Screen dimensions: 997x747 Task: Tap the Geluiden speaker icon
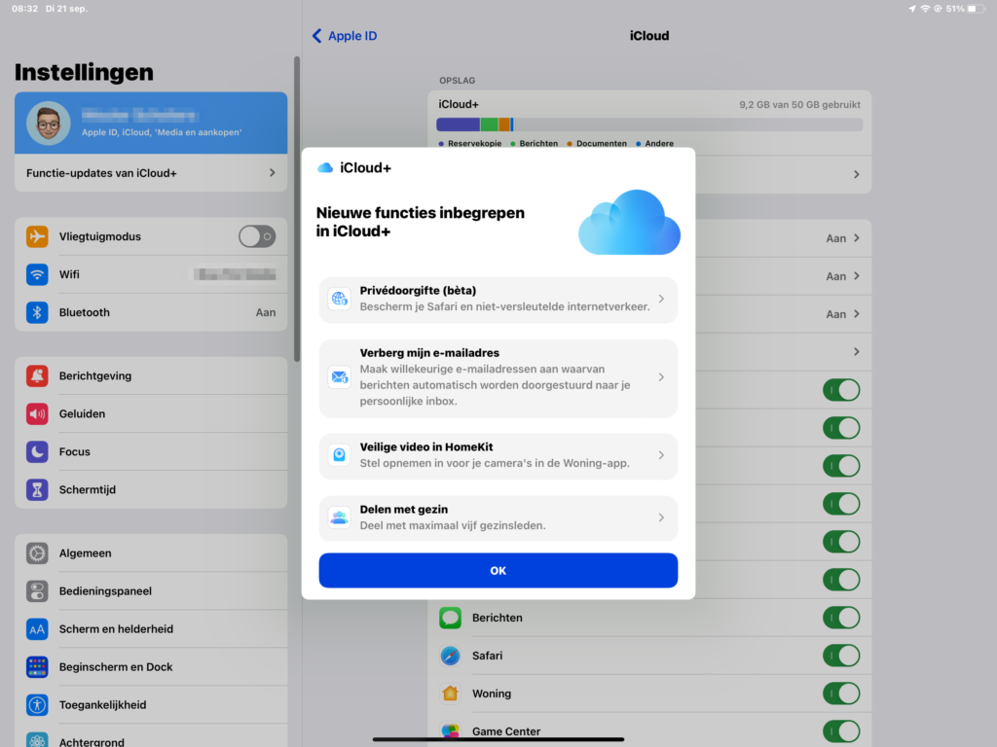pyautogui.click(x=37, y=413)
